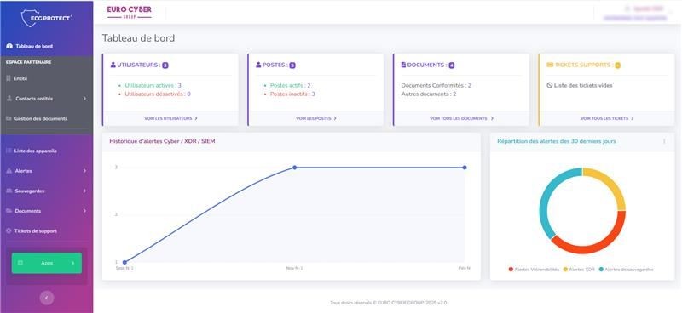Click the Nov N-1 data point on chart

294,168
